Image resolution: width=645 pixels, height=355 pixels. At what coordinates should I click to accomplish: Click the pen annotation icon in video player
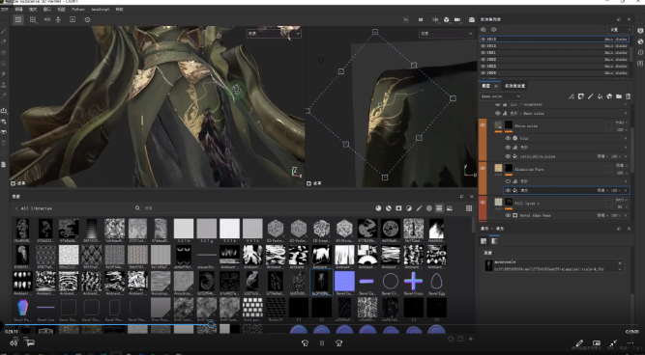(579, 343)
